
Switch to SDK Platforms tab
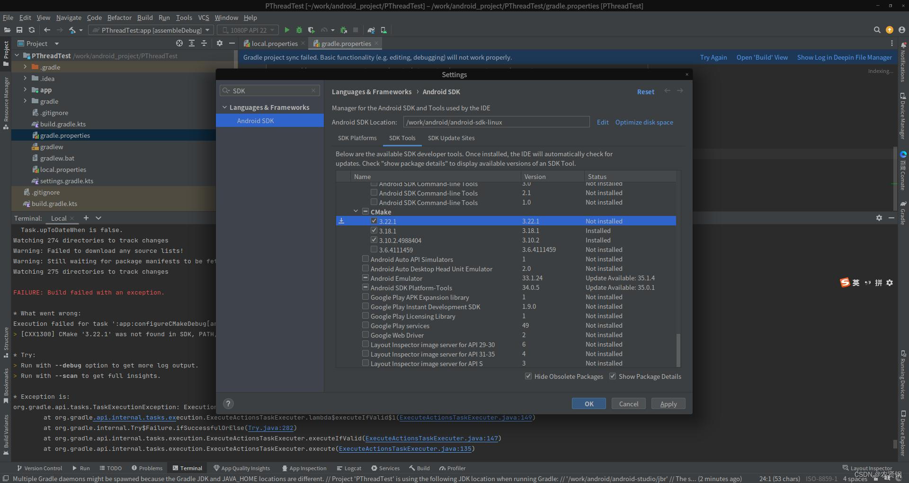coord(357,138)
